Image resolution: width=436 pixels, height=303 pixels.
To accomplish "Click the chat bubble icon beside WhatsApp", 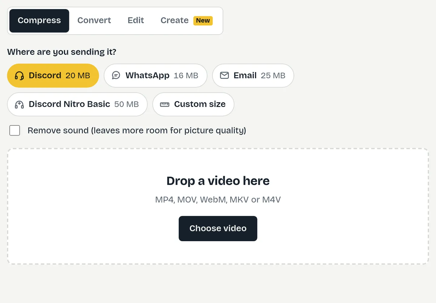I will [x=116, y=75].
